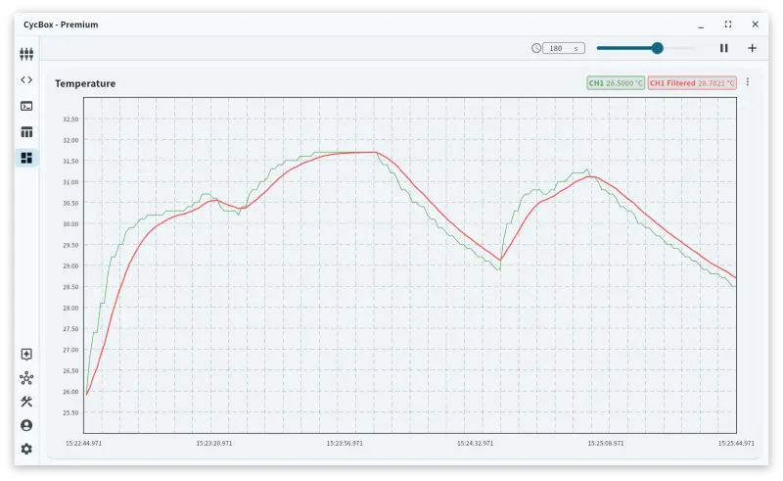Toggle CH1 Filtered channel badge

click(x=692, y=83)
